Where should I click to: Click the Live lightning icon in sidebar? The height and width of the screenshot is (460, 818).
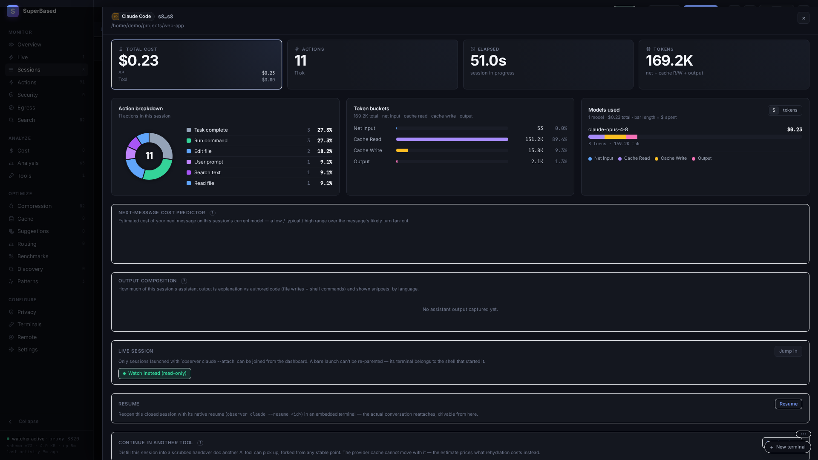pos(12,57)
